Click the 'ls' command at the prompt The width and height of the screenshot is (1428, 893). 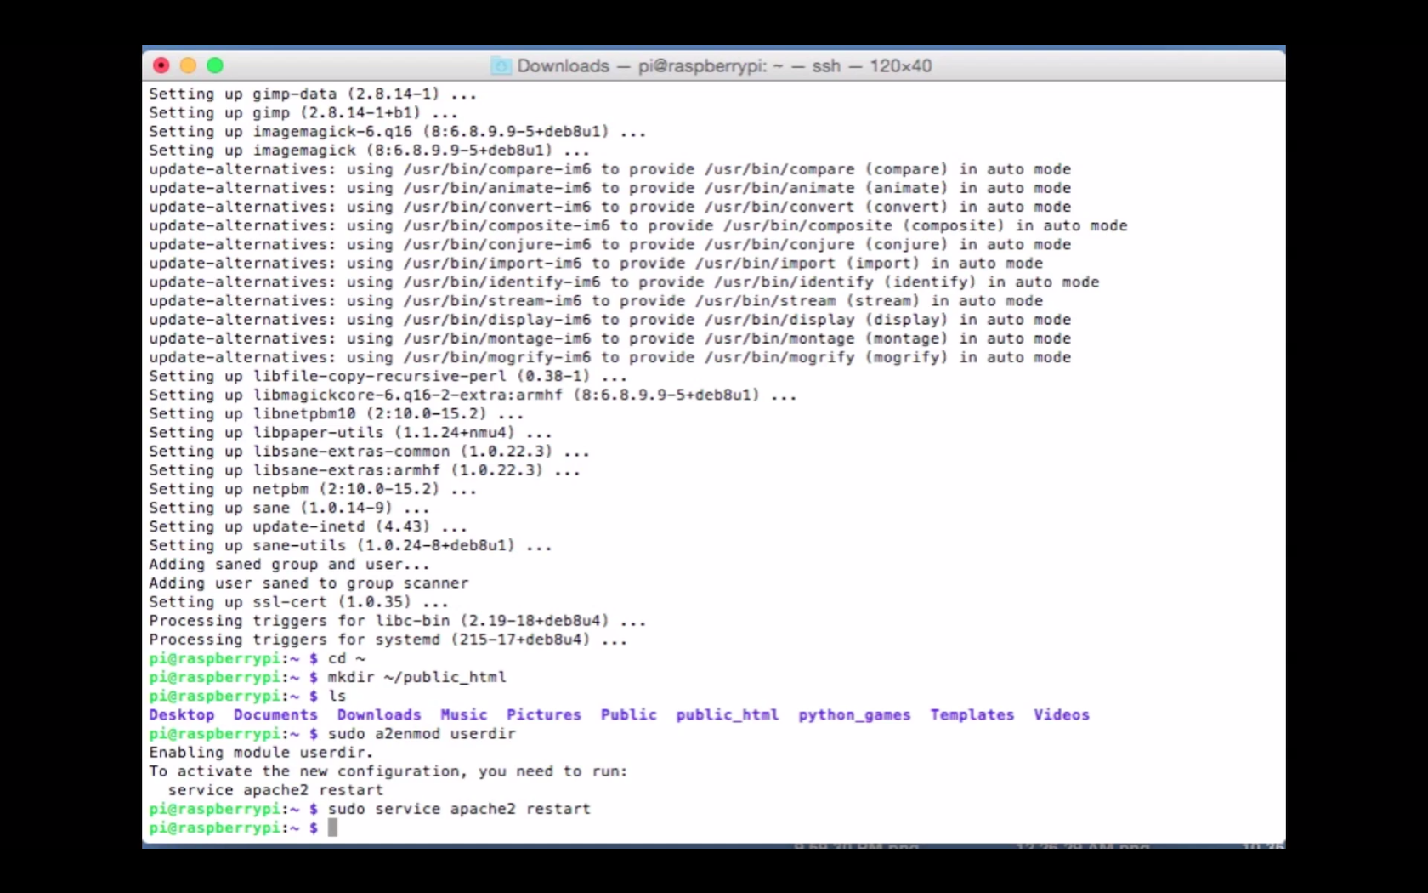pyautogui.click(x=337, y=696)
